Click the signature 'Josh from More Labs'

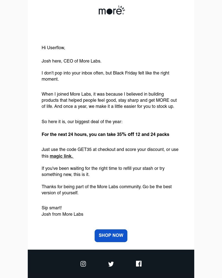[62, 214]
